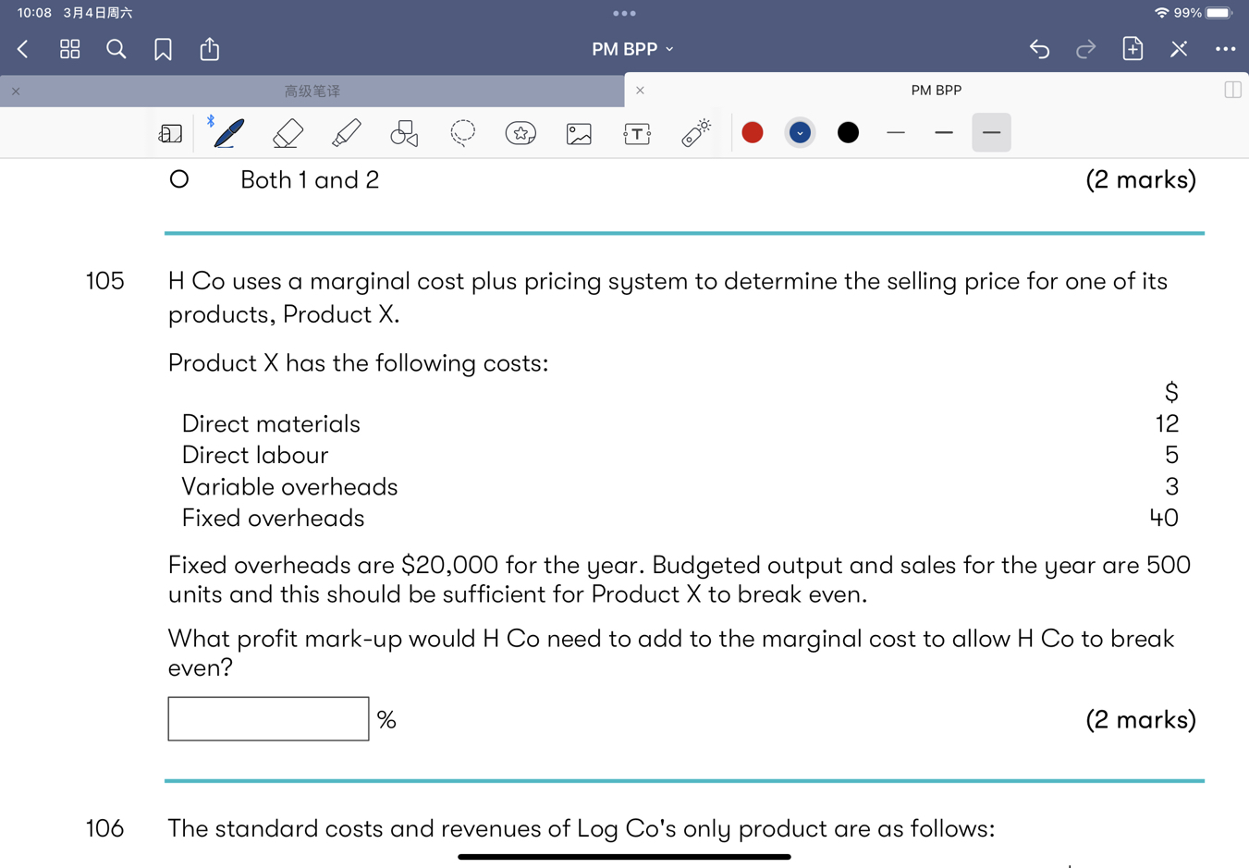Bookmark the current page
The image size is (1249, 868).
click(163, 49)
